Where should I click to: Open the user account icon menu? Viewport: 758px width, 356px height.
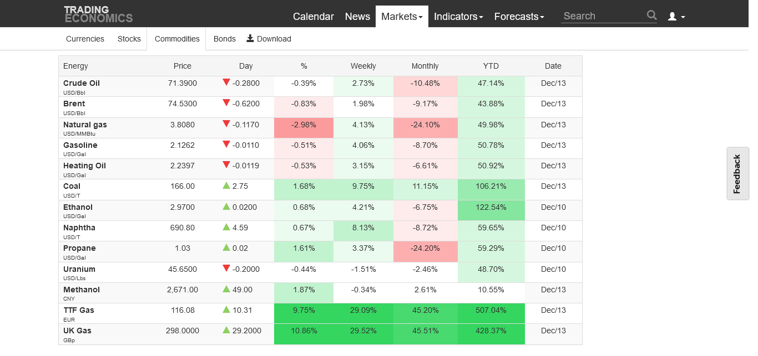tap(676, 17)
